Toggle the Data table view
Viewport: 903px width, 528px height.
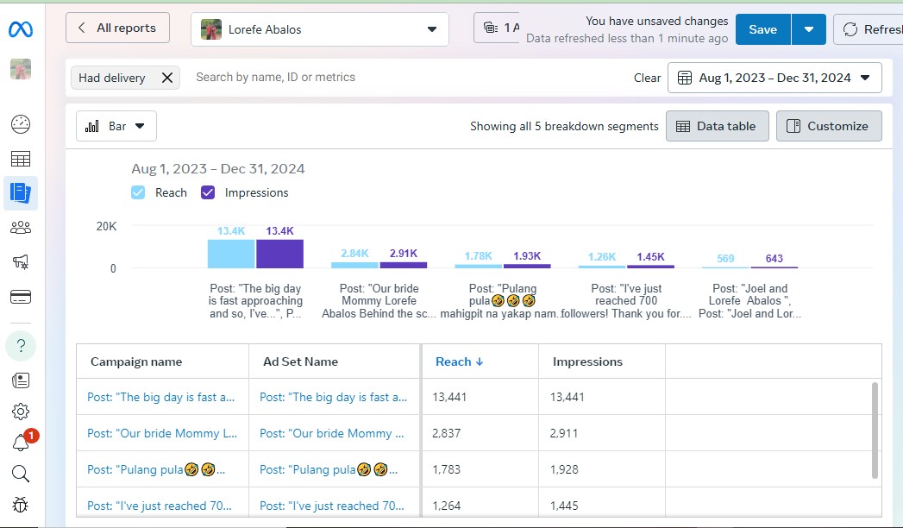click(x=717, y=126)
